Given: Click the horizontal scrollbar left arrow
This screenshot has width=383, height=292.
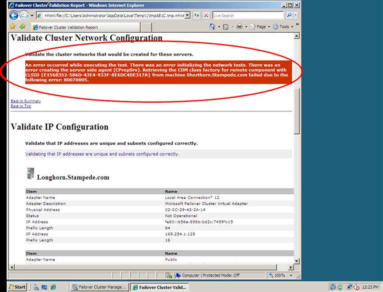Looking at the screenshot, I should tap(13, 267).
